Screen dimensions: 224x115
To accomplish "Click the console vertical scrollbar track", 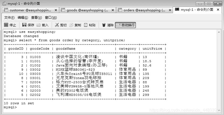I will [219, 71].
